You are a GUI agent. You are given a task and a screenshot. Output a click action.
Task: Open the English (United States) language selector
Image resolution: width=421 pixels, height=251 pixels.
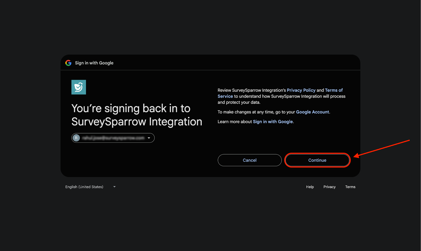[x=84, y=187]
